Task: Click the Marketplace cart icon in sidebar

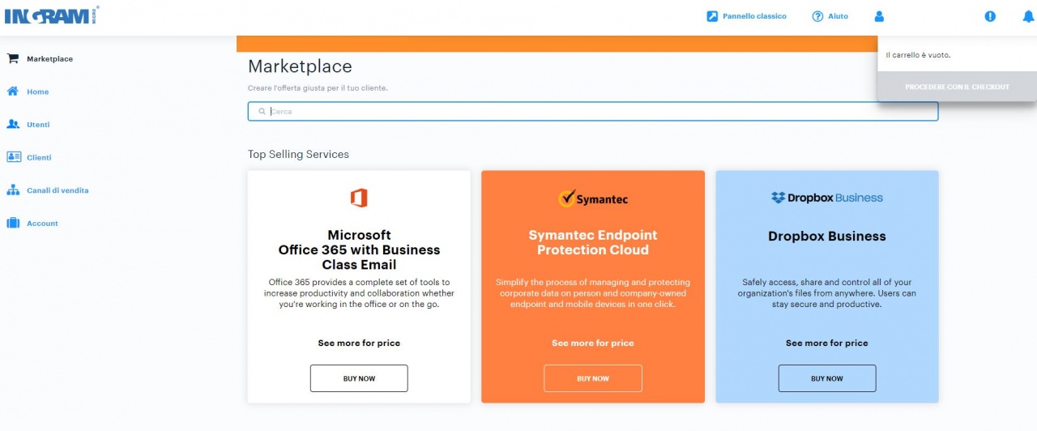Action: (13, 58)
